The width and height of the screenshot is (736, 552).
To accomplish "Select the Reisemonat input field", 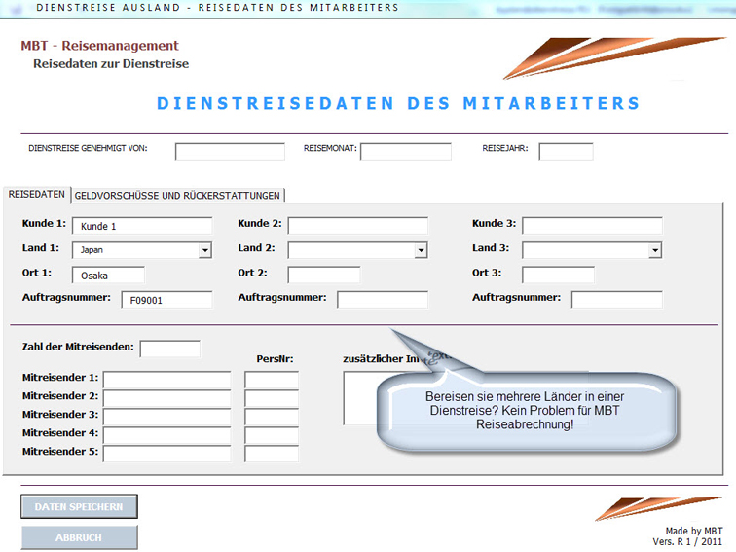I will click(405, 151).
